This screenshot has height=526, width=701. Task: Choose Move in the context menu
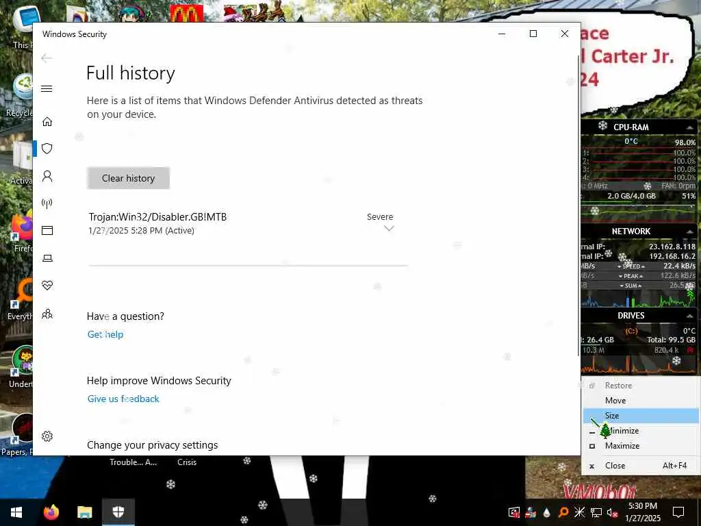(x=640, y=400)
